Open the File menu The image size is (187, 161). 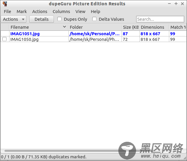(7, 12)
